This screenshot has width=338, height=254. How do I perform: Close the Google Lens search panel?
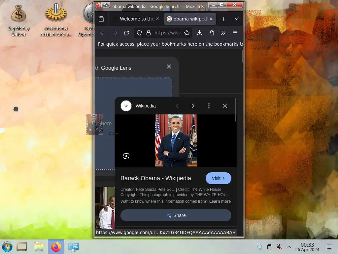click(169, 66)
